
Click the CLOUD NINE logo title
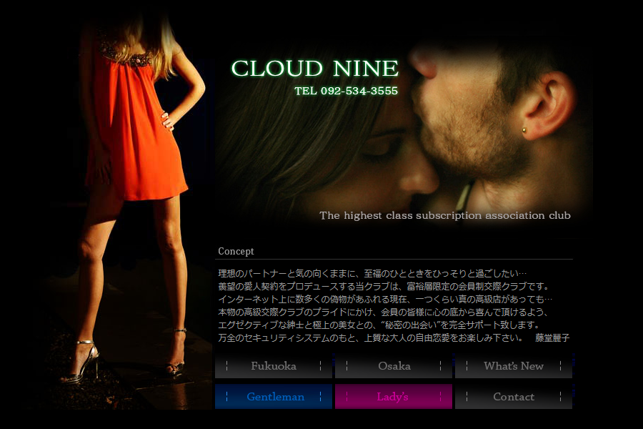tap(314, 69)
